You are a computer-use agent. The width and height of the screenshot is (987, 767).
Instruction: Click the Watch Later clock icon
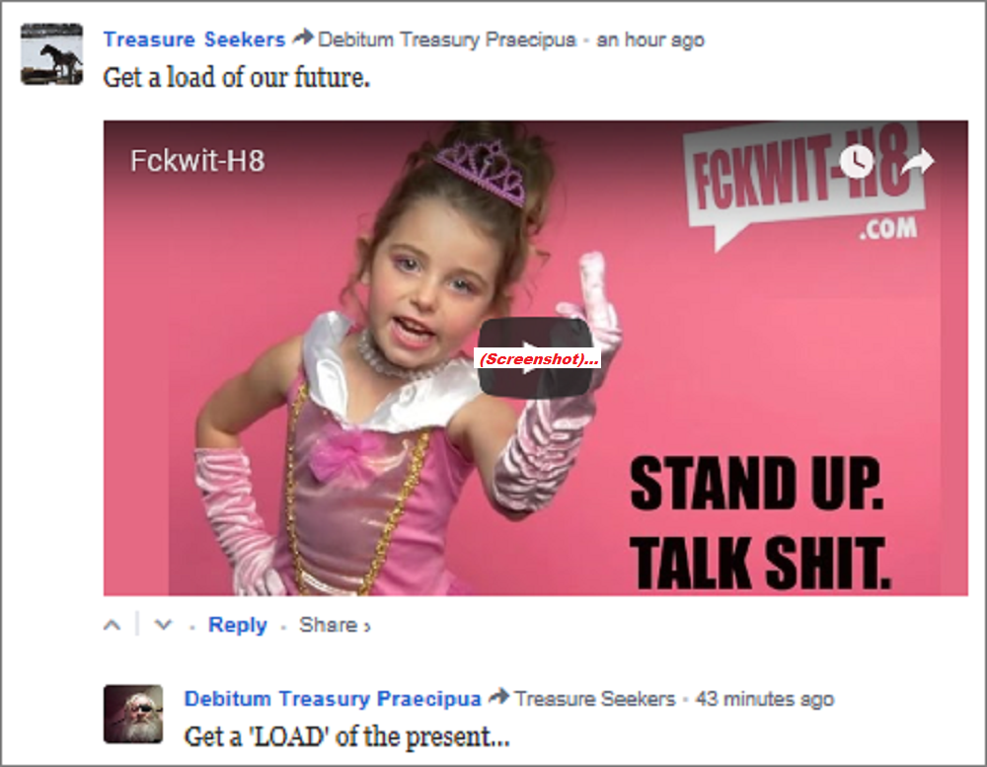(x=858, y=161)
